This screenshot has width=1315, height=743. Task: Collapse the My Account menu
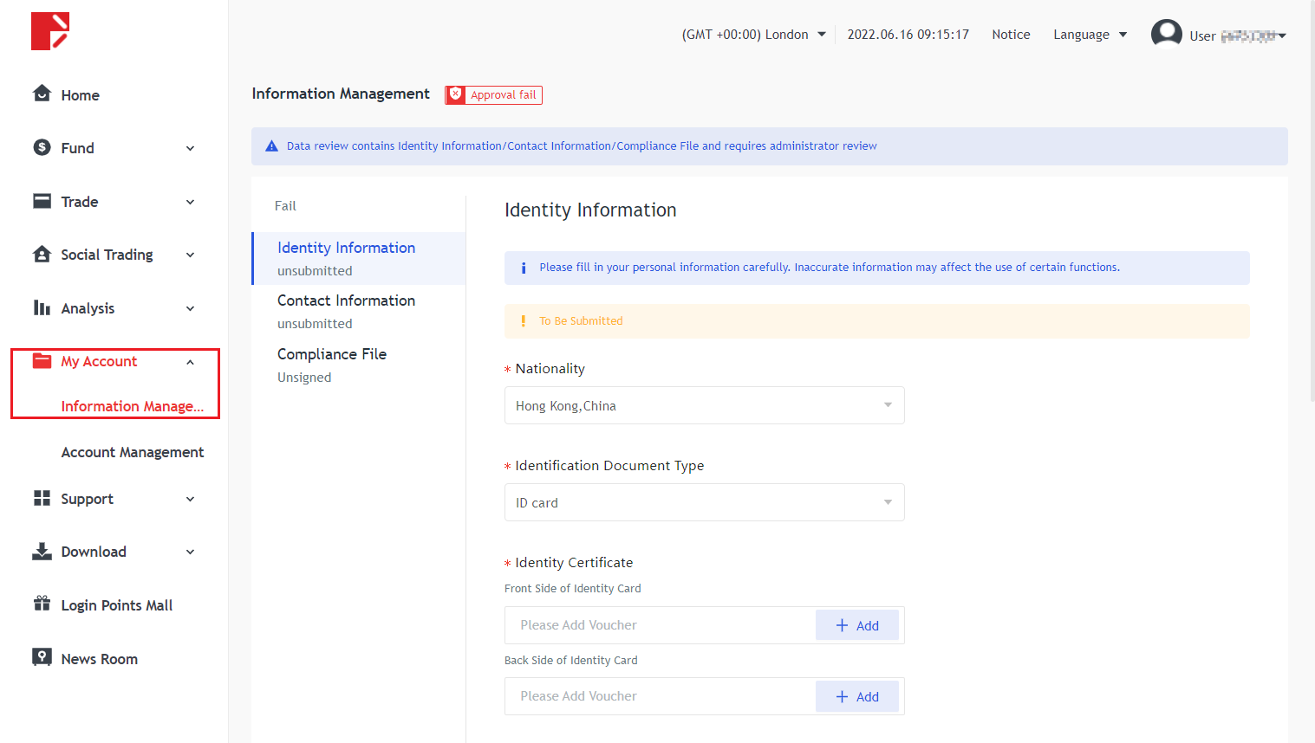(190, 362)
